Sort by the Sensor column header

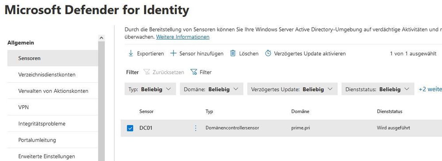tap(146, 111)
